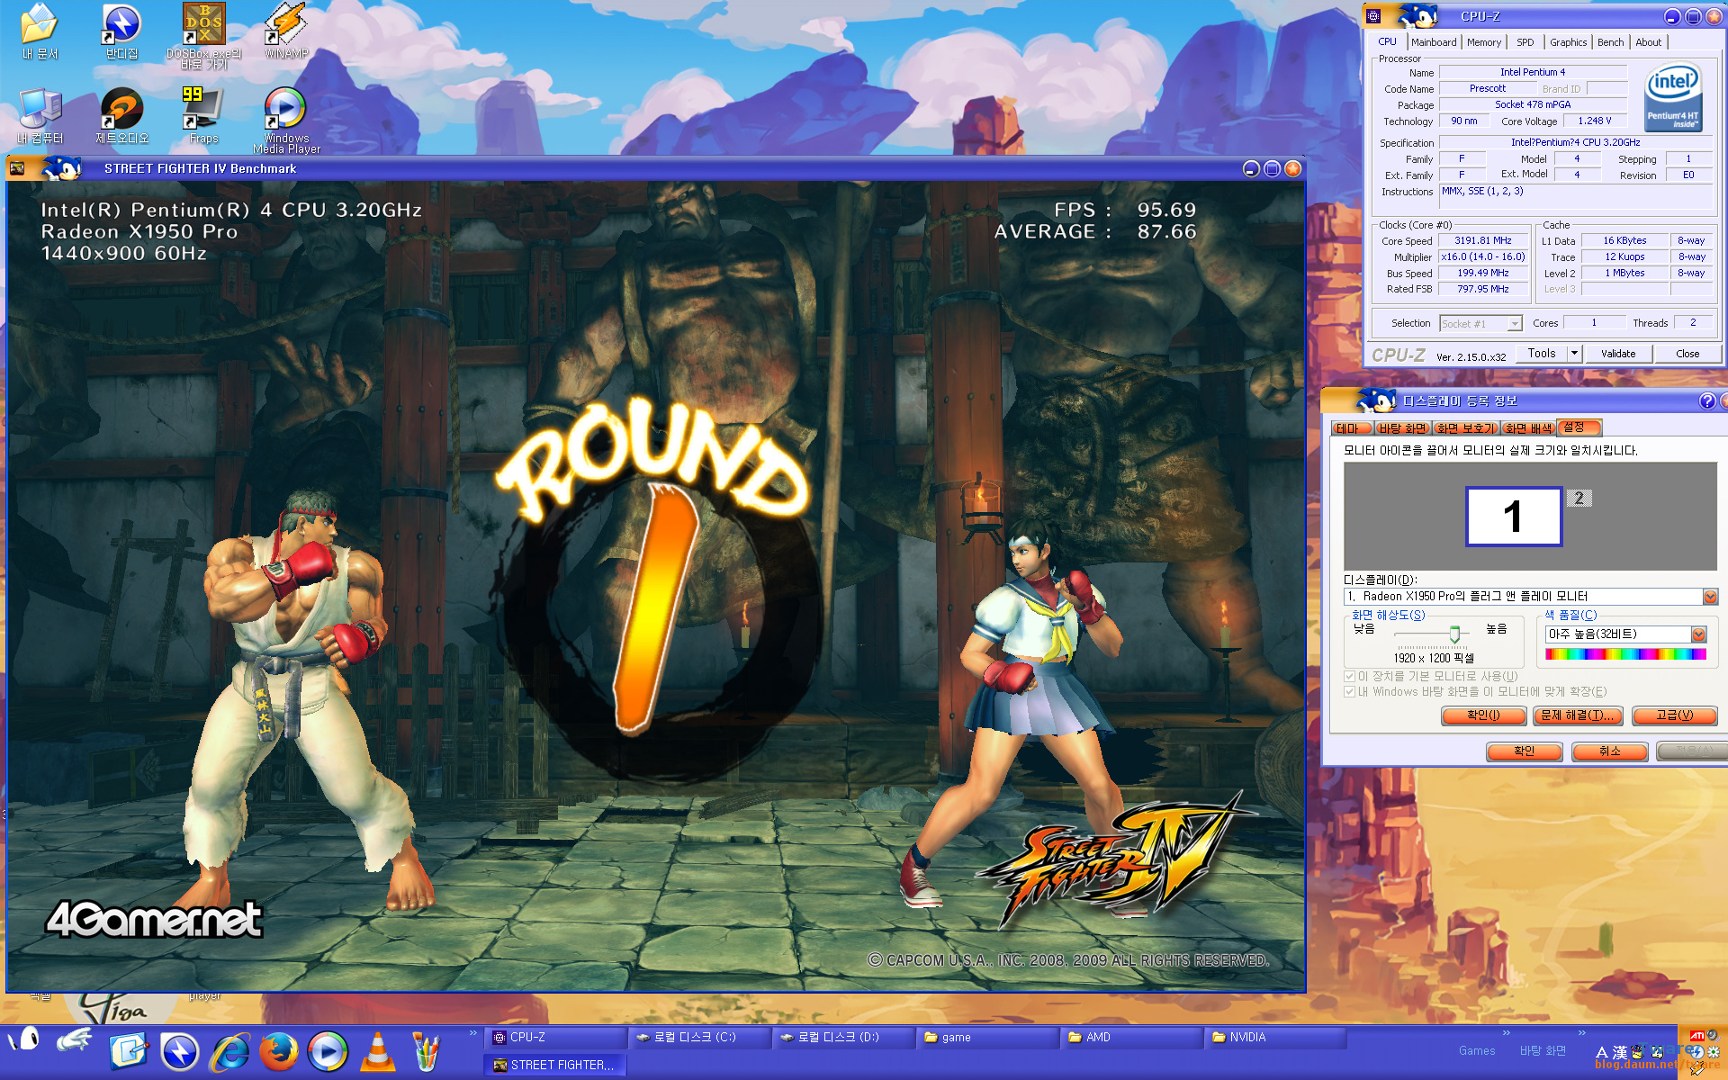The width and height of the screenshot is (1728, 1080).
Task: Click the Sonic icon in CPU-Z title bar
Action: [x=1417, y=15]
